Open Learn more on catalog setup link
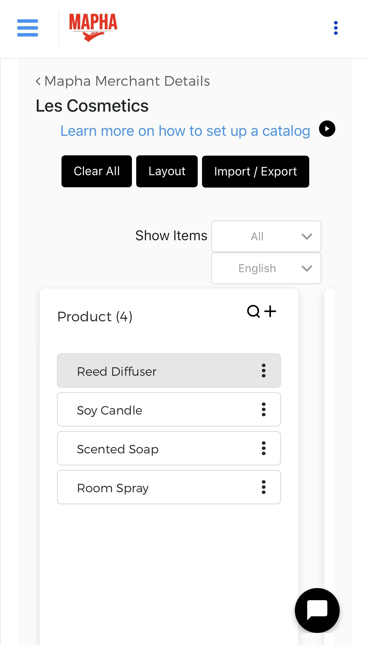The image size is (369, 645). click(x=185, y=131)
